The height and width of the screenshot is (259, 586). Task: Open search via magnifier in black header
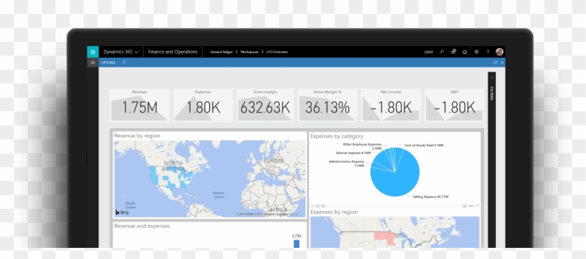point(442,52)
